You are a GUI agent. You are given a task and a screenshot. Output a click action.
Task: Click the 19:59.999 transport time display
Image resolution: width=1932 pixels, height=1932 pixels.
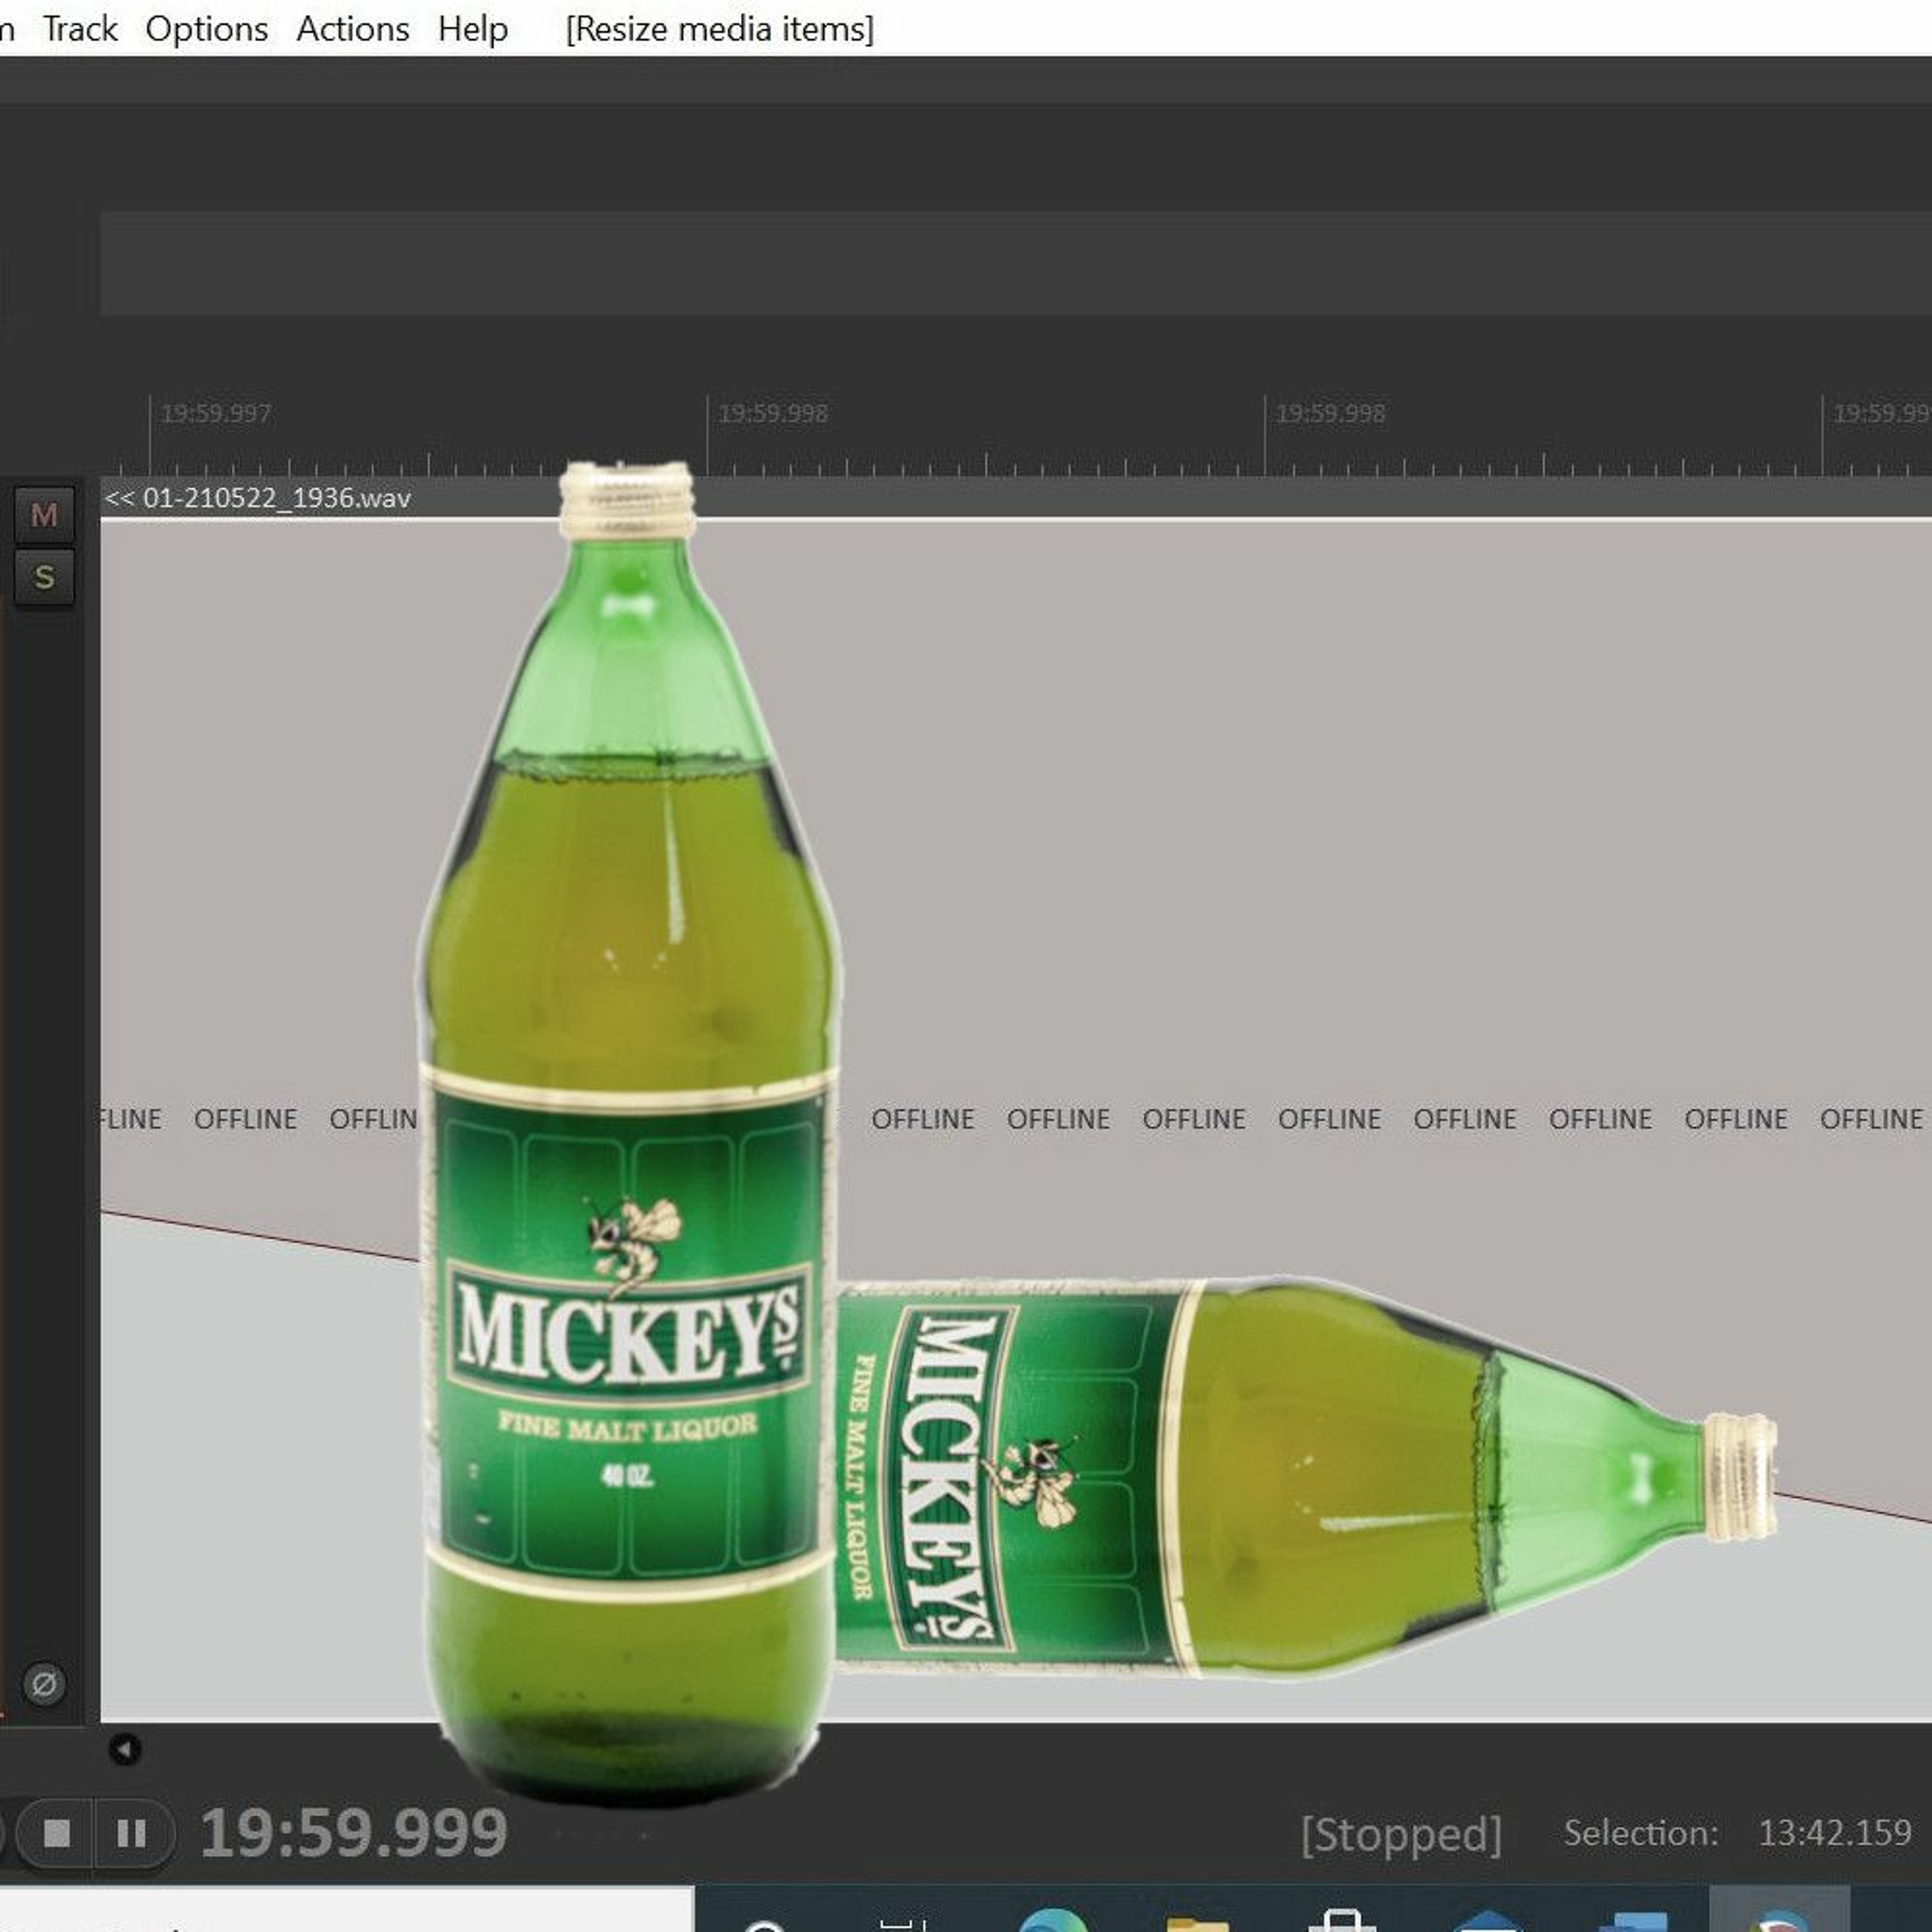[354, 1833]
